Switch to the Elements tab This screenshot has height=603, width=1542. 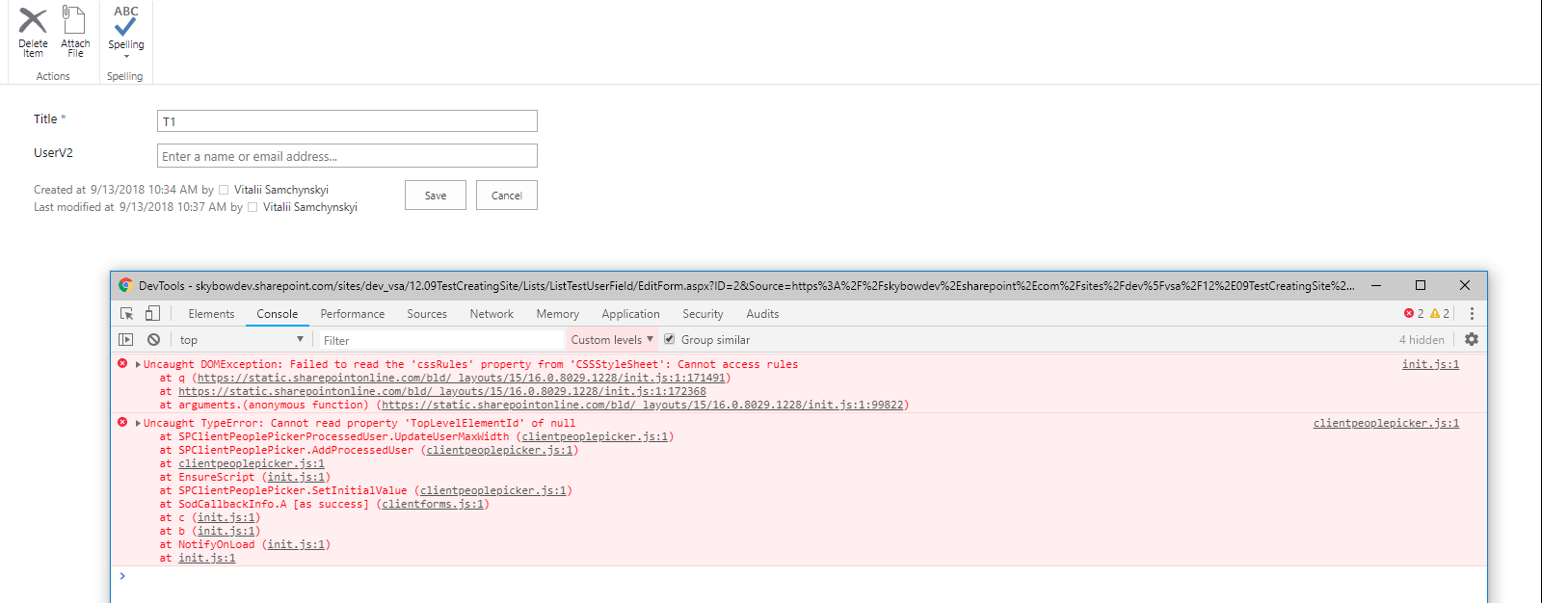pyautogui.click(x=211, y=314)
